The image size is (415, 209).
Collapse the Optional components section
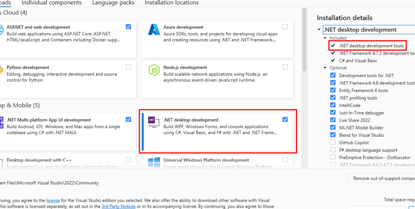click(x=325, y=68)
